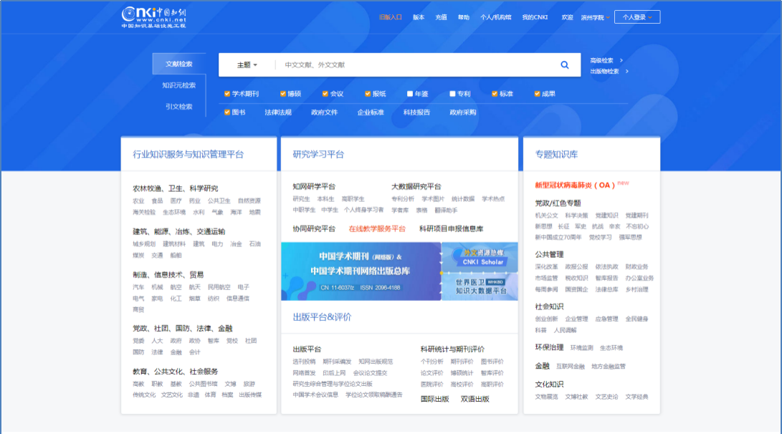
Task: Click 互联网金融 next to 金融
Action: click(x=571, y=366)
